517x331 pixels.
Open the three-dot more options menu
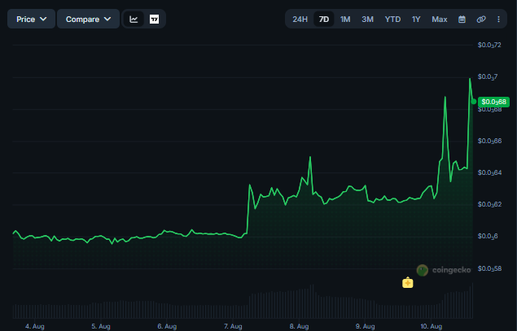point(498,19)
